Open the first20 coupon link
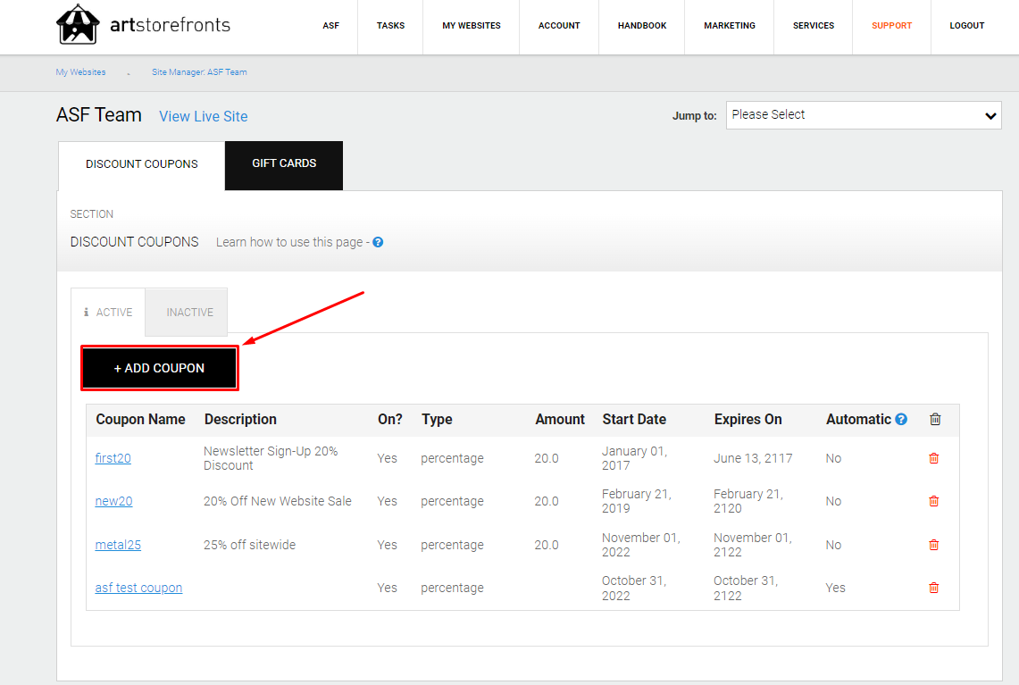Image resolution: width=1019 pixels, height=685 pixels. (113, 458)
